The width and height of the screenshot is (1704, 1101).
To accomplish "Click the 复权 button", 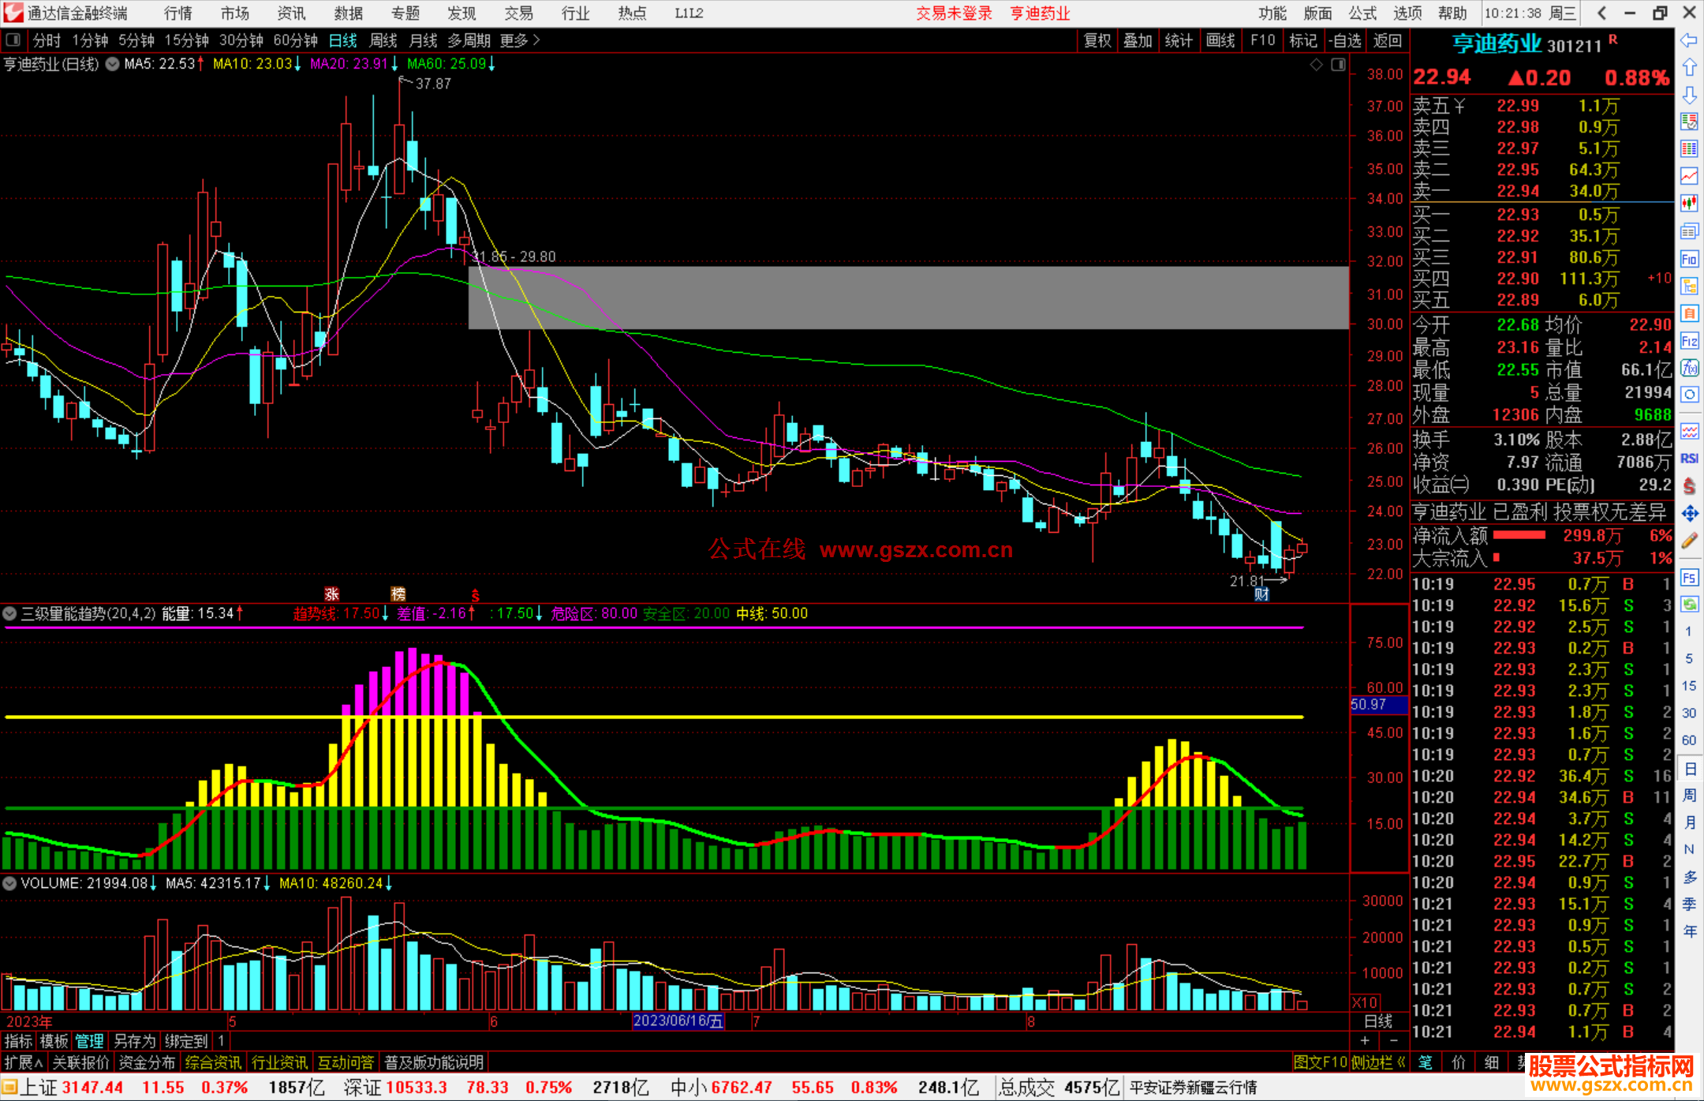I will (x=1097, y=40).
